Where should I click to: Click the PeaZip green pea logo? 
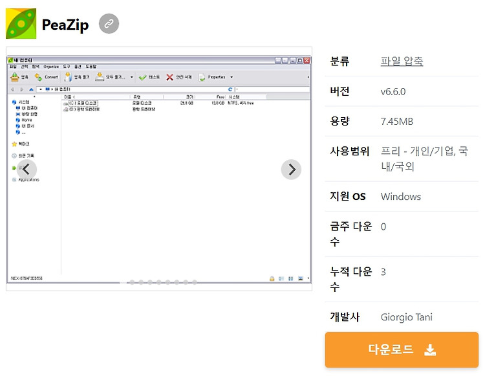(x=21, y=23)
